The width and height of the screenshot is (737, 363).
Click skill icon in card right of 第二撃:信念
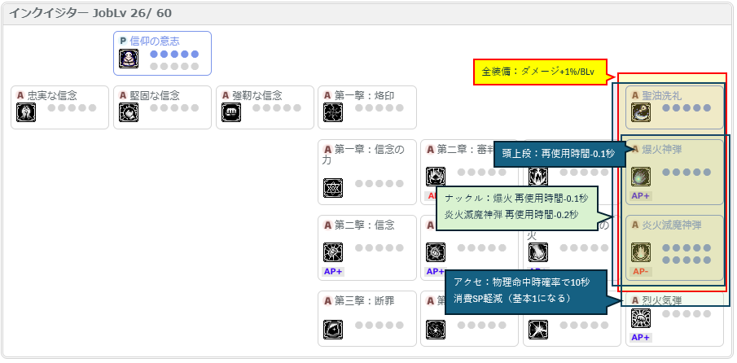coord(435,252)
